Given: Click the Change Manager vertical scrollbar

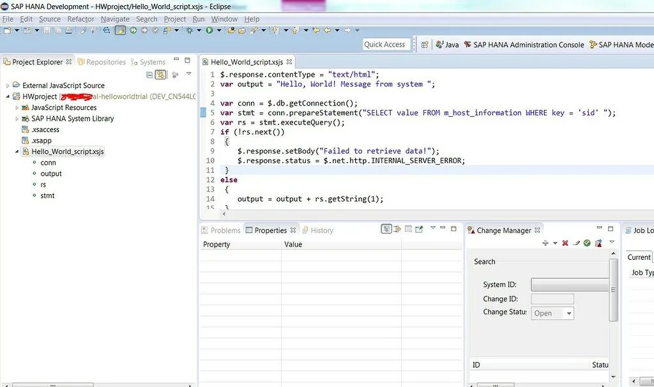Looking at the screenshot, I should (613, 290).
